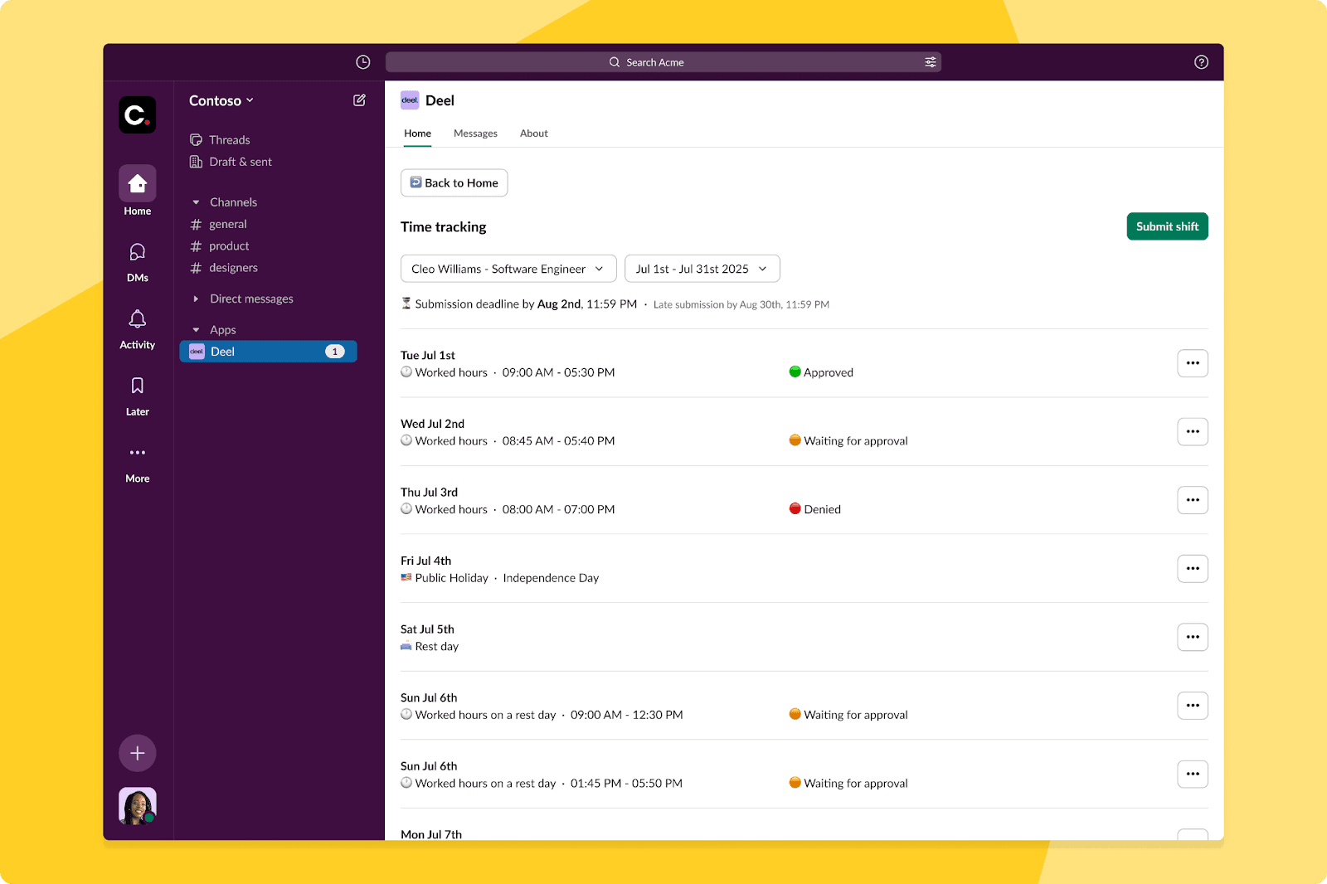The image size is (1327, 884).
Task: Open the history clock icon in top bar
Action: click(362, 62)
